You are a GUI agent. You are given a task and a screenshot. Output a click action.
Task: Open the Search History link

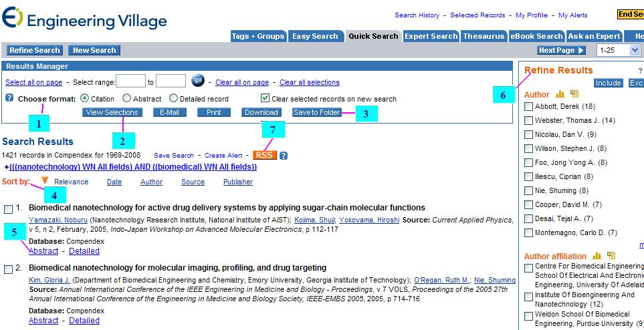(x=417, y=15)
